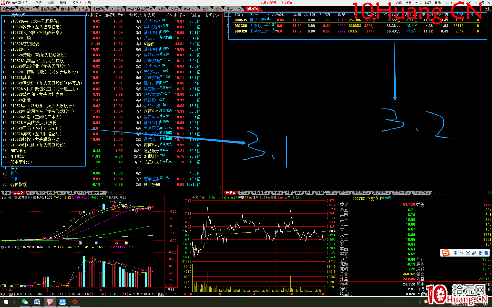Viewport: 492px width, 307px height.
Task: Select the MACD indicator button
Action: tap(22, 294)
